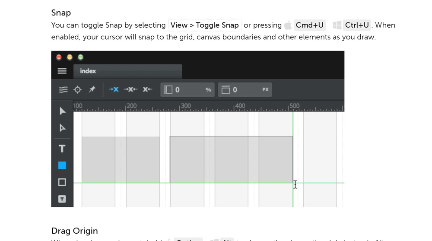
Task: Click the drawn rectangle on the canvas
Action: point(231,159)
